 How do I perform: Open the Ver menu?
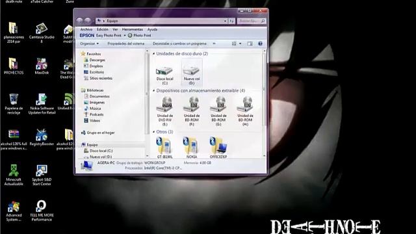[x=115, y=29]
